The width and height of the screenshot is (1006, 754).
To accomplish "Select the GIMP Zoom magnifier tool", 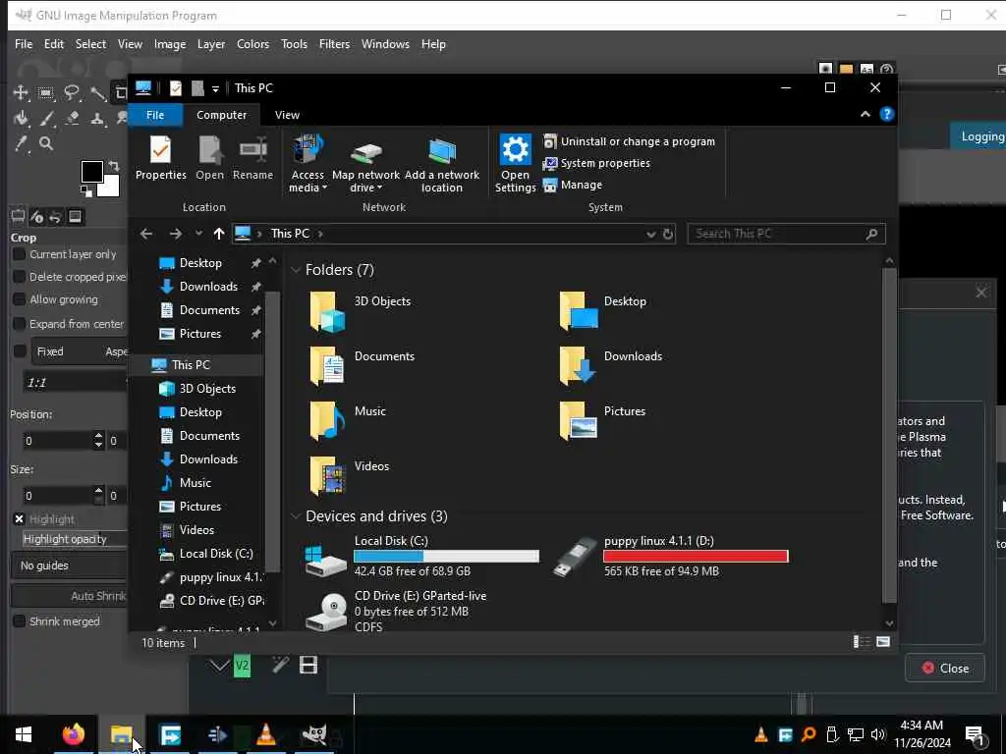I will (46, 143).
